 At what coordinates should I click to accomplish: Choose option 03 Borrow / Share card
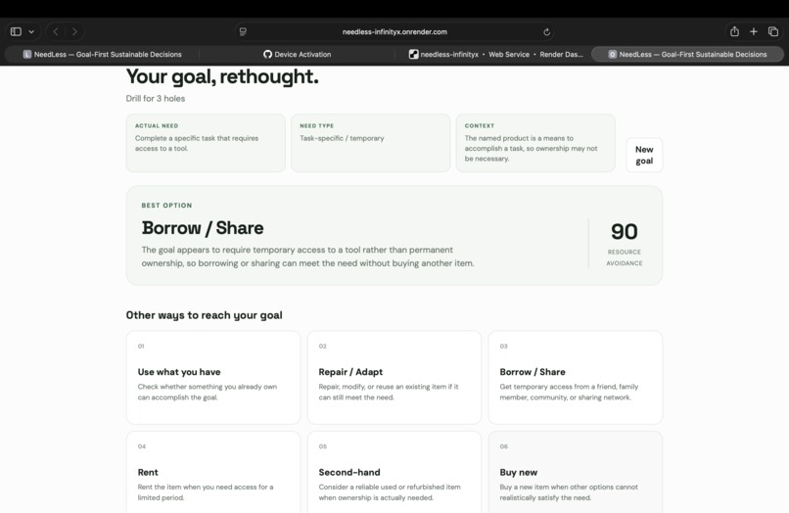576,378
